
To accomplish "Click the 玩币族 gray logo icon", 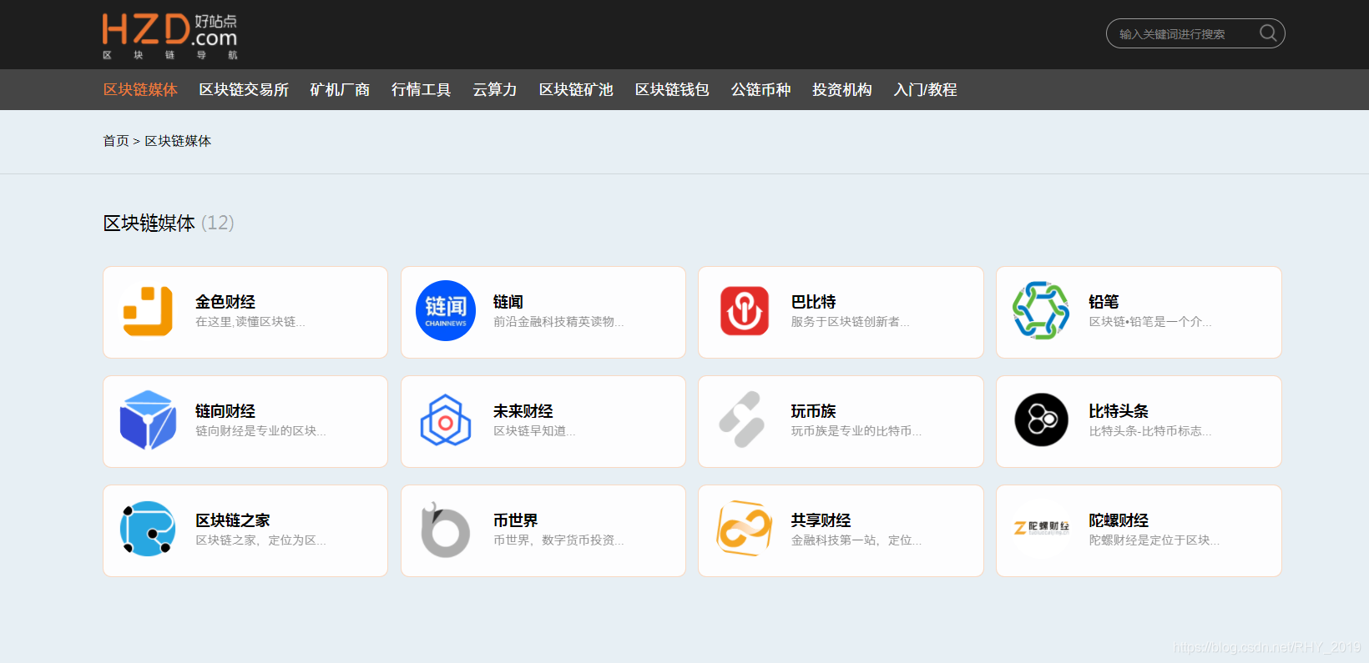I will [x=742, y=419].
